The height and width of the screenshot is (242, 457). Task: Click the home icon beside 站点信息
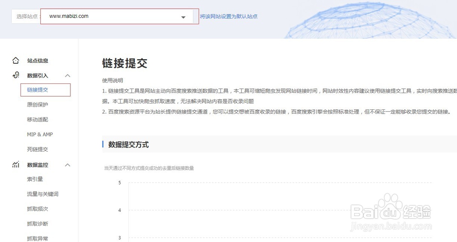pyautogui.click(x=16, y=61)
